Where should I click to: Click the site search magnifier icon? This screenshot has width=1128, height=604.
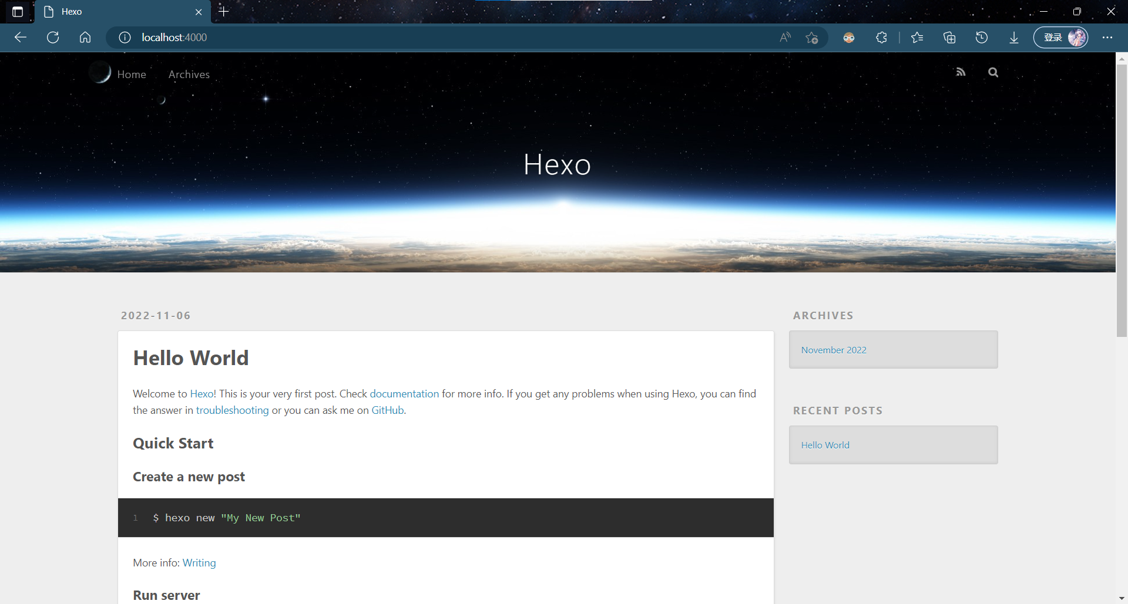pyautogui.click(x=993, y=72)
